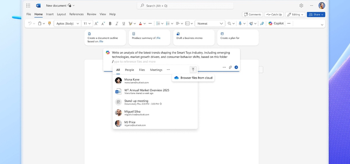Open the Review tab
This screenshot has width=350, height=164.
tap(92, 14)
